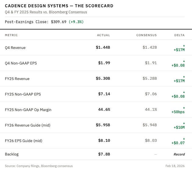Click the Record label in the Backlog row
The height and width of the screenshot is (171, 192).
tap(179, 154)
